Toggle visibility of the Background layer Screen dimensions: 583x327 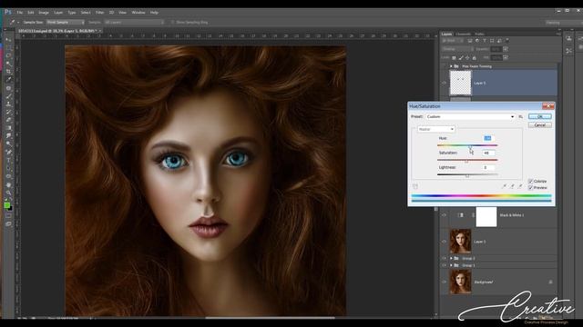444,282
